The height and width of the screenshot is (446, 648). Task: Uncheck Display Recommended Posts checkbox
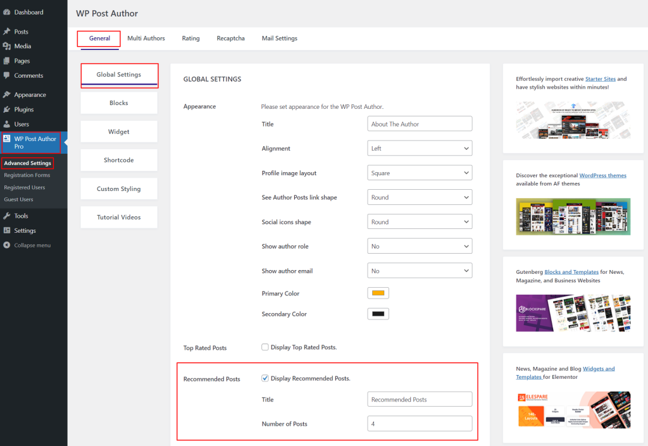(x=265, y=378)
